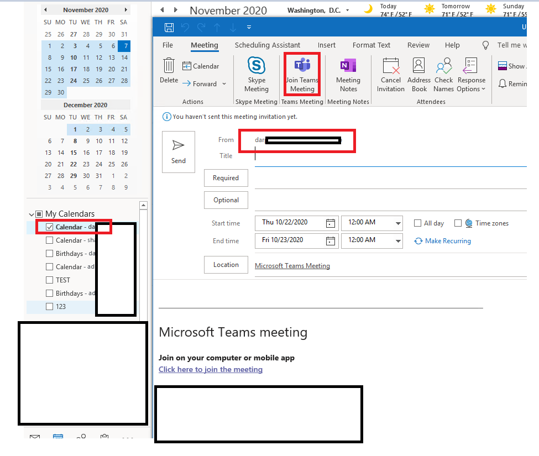Screen dimensions: 539x456
Task: Click the Previous Item up arrow
Action: [217, 28]
